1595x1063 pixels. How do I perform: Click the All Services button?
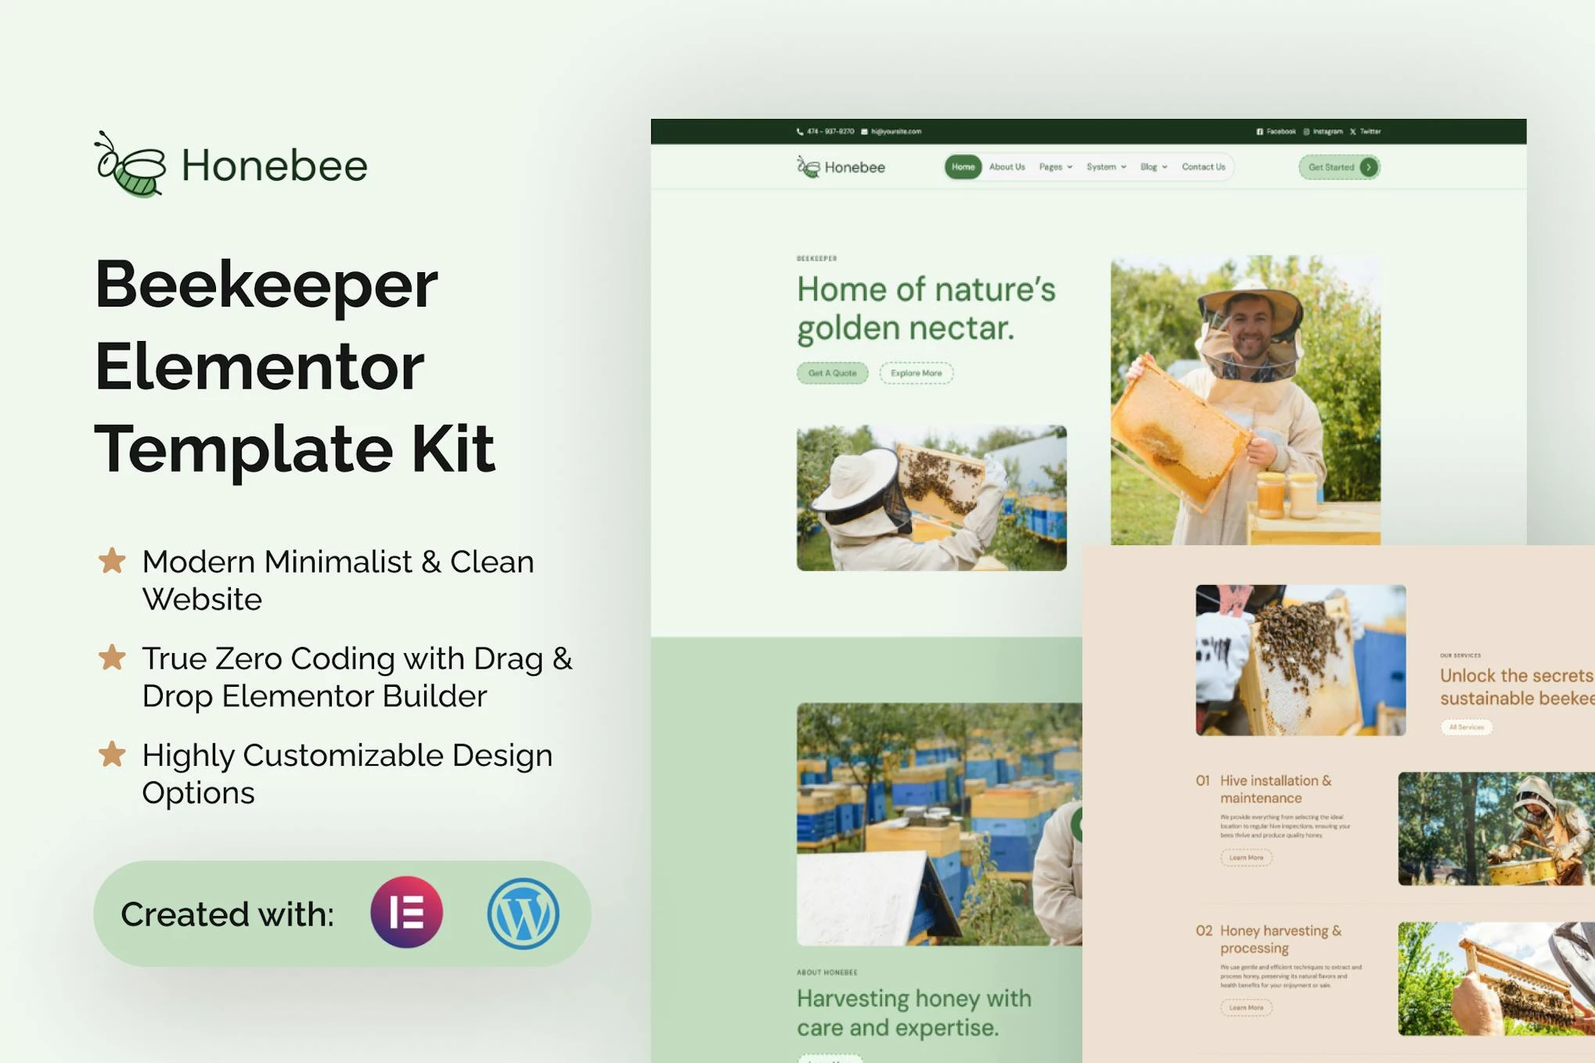pos(1466,727)
